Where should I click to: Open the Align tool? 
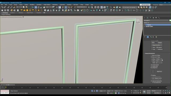point(92,7)
